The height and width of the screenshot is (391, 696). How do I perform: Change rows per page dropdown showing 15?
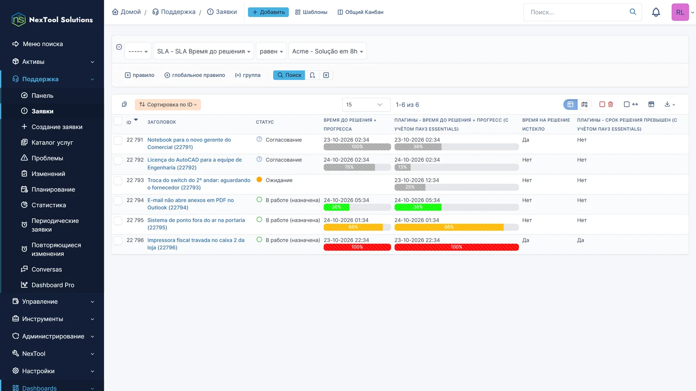366,105
